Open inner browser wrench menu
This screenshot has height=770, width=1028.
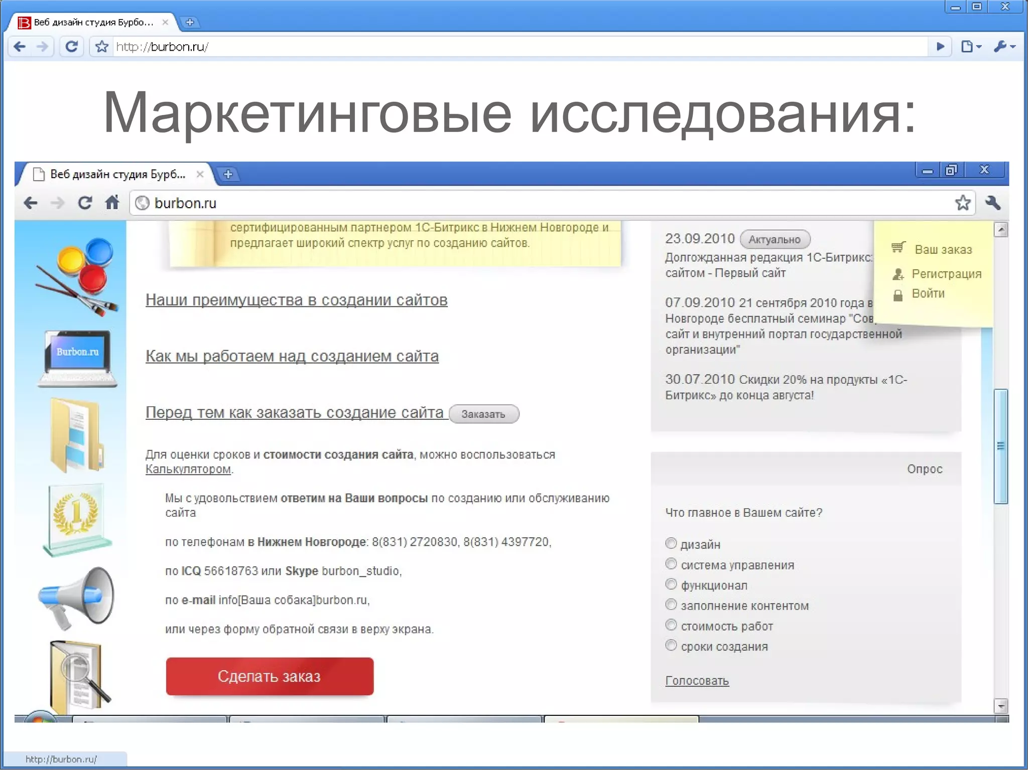[x=993, y=203]
